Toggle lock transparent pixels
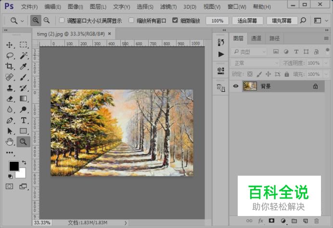 [x=250, y=74]
